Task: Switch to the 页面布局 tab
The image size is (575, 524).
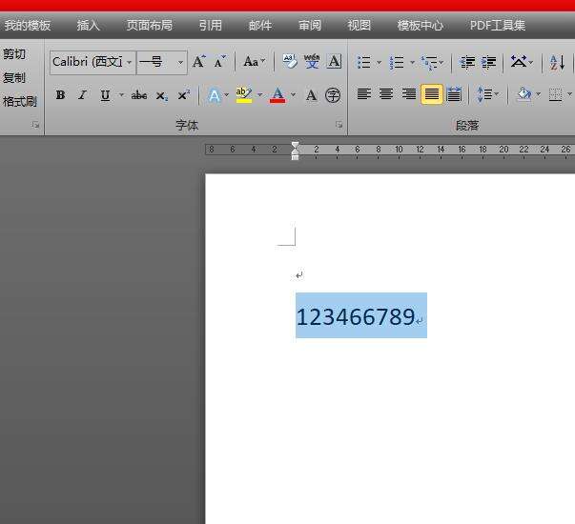Action: pyautogui.click(x=150, y=26)
